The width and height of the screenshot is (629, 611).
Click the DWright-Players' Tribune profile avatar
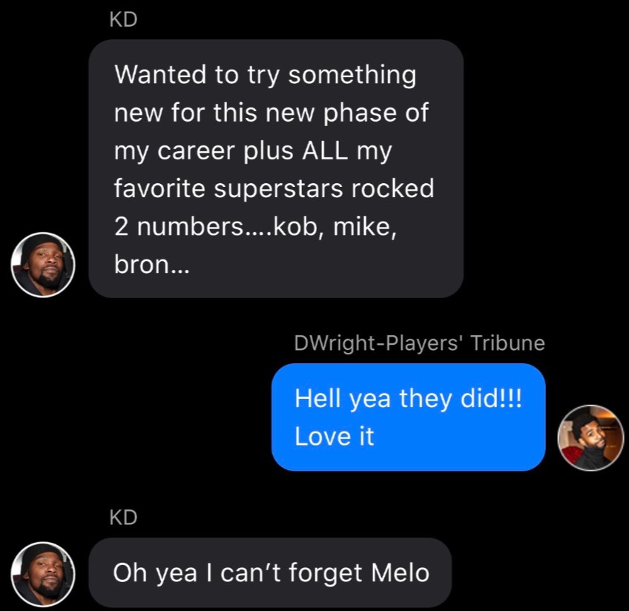tap(590, 437)
